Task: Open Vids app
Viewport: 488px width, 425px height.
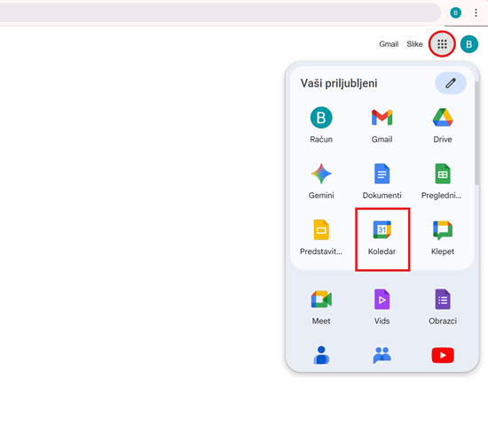Action: pos(382,307)
